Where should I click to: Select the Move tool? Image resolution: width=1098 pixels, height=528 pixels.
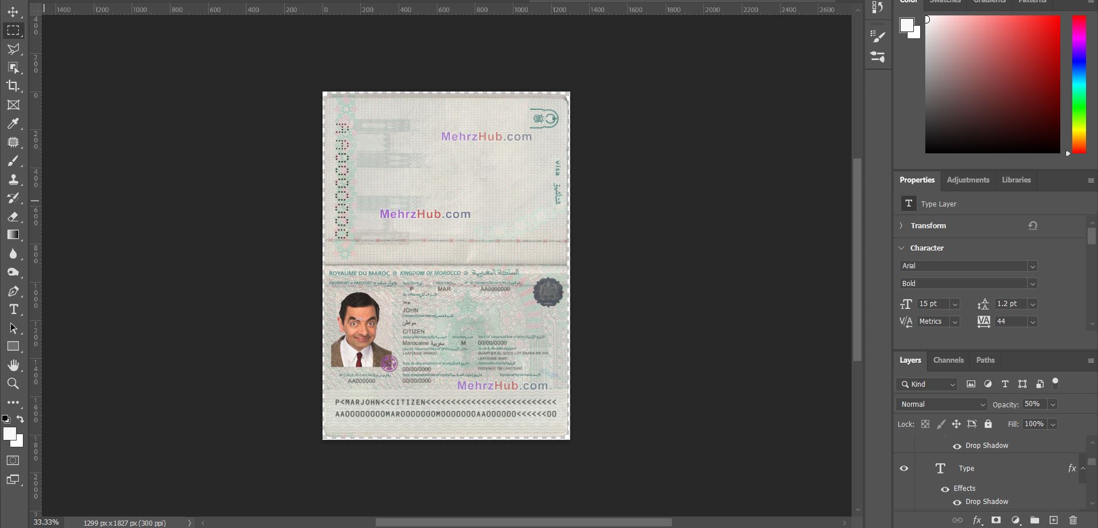pos(13,12)
